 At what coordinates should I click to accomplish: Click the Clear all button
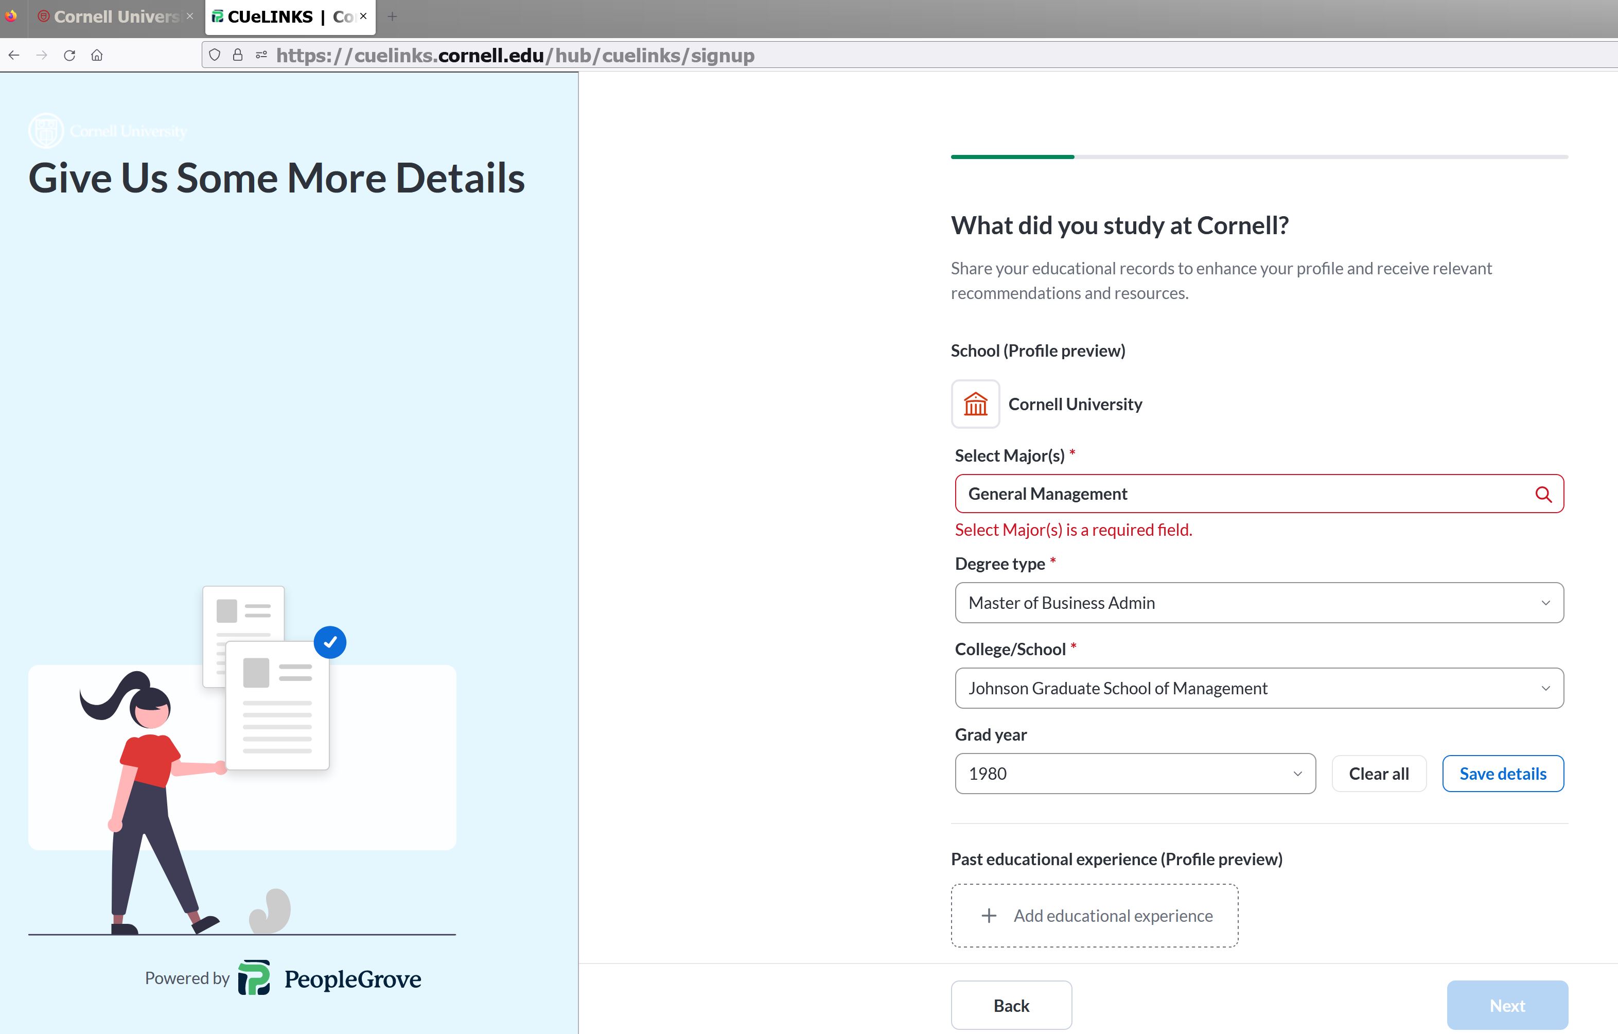click(x=1378, y=774)
